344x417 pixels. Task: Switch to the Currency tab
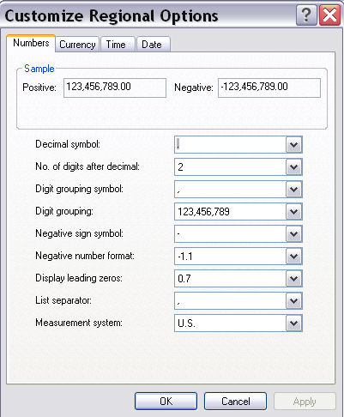click(77, 45)
